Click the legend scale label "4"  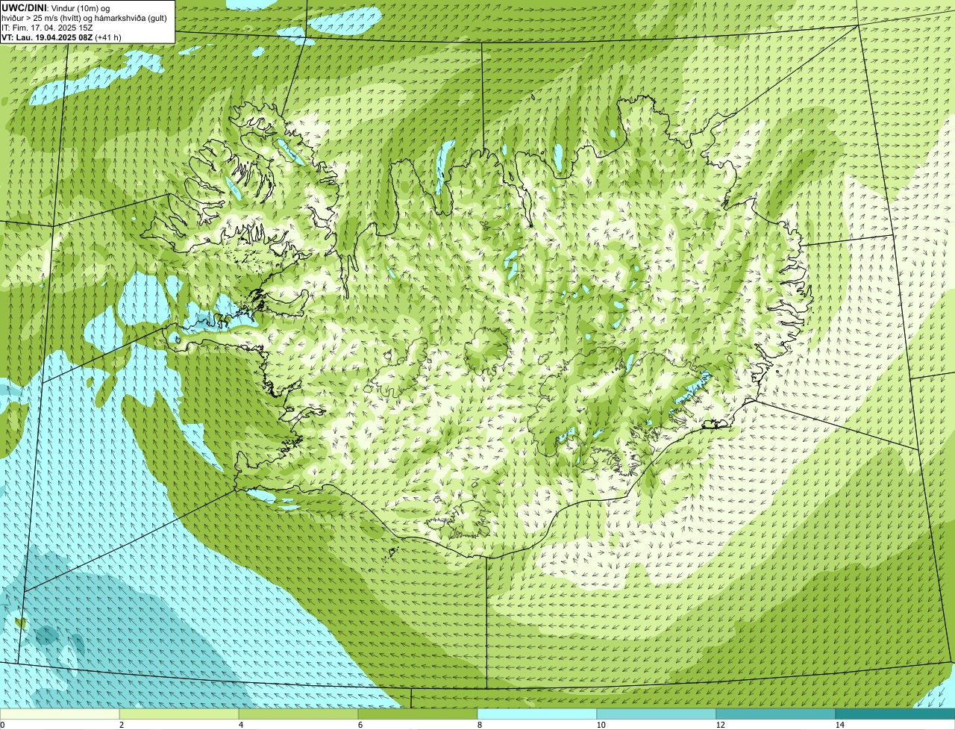(x=240, y=725)
